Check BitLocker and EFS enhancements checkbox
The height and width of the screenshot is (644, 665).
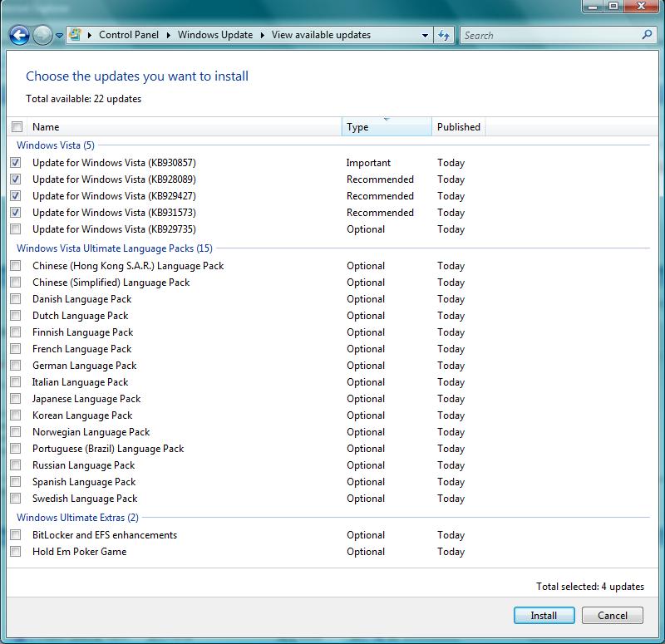pos(16,534)
